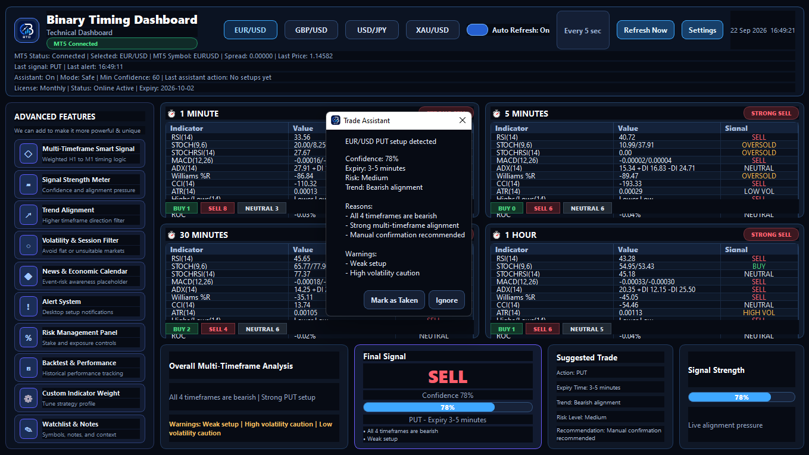Click the Trade Assistant dialog title icon
Image resolution: width=809 pixels, height=455 pixels.
tap(336, 120)
